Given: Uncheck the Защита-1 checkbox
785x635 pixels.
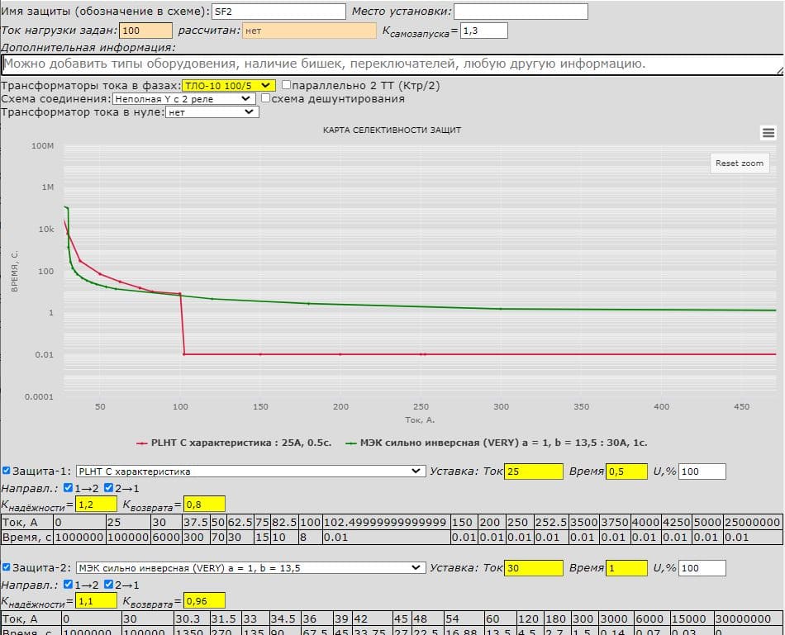Looking at the screenshot, I should tap(7, 471).
